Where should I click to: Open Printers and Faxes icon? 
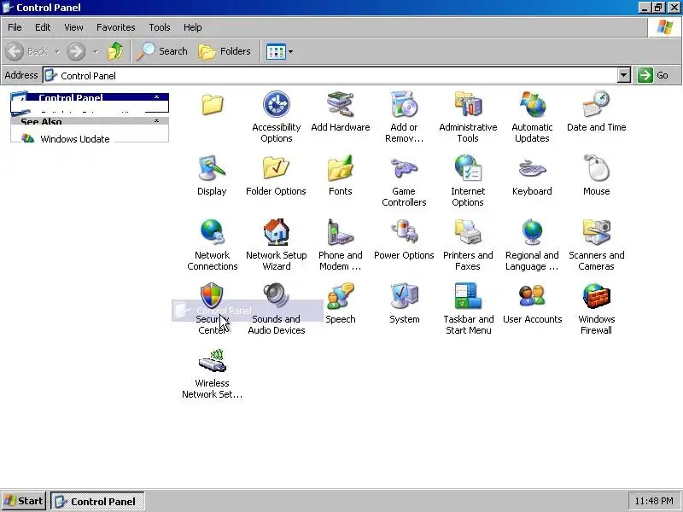468,232
